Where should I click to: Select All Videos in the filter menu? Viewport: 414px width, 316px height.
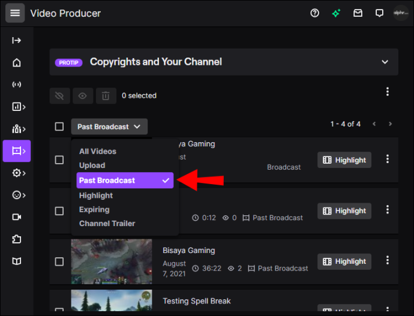tap(98, 152)
